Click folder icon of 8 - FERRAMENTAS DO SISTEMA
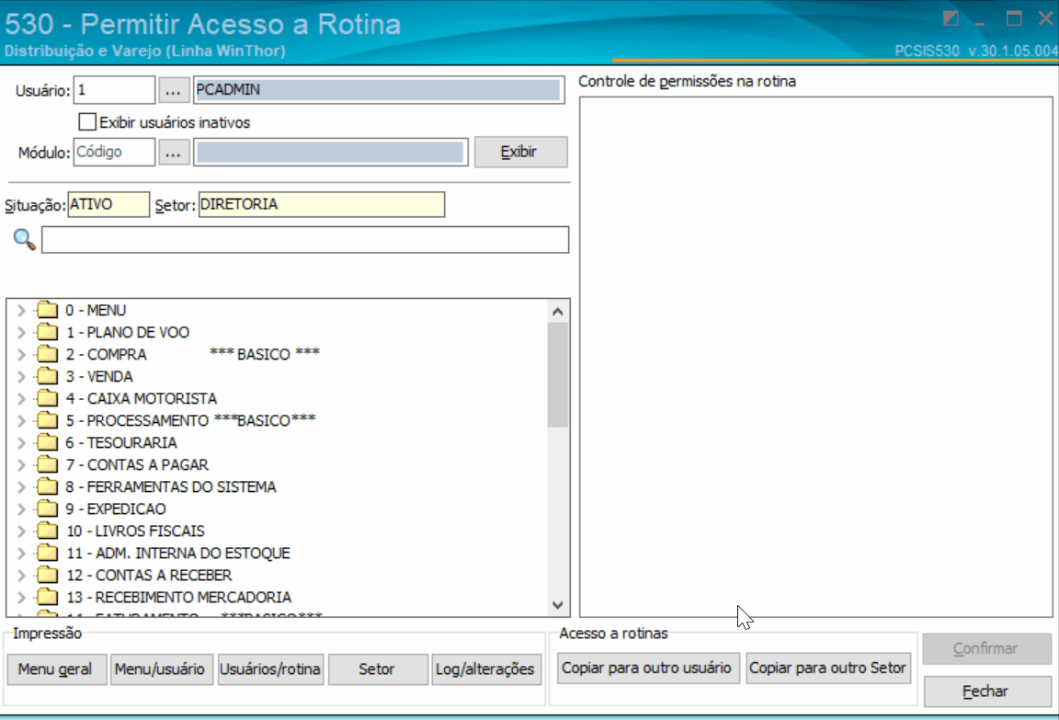The image size is (1059, 720). (47, 486)
